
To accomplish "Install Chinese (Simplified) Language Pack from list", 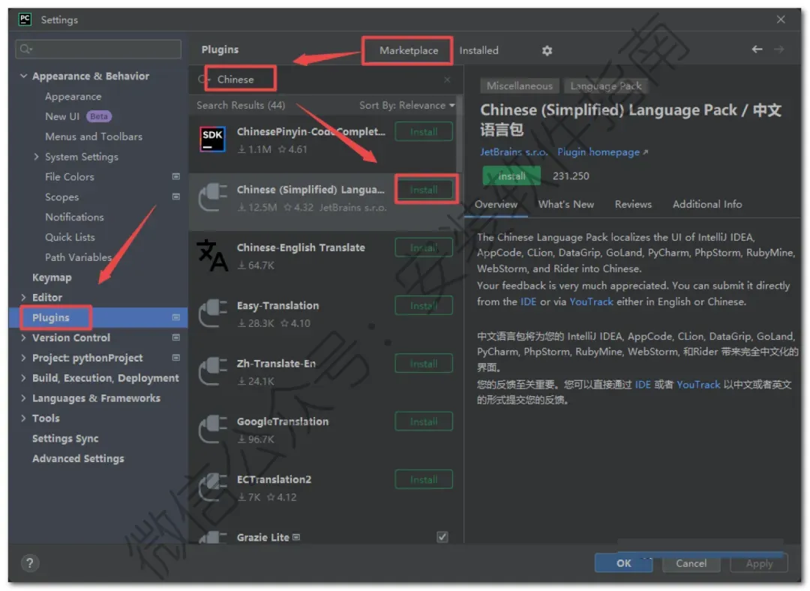I will [424, 190].
